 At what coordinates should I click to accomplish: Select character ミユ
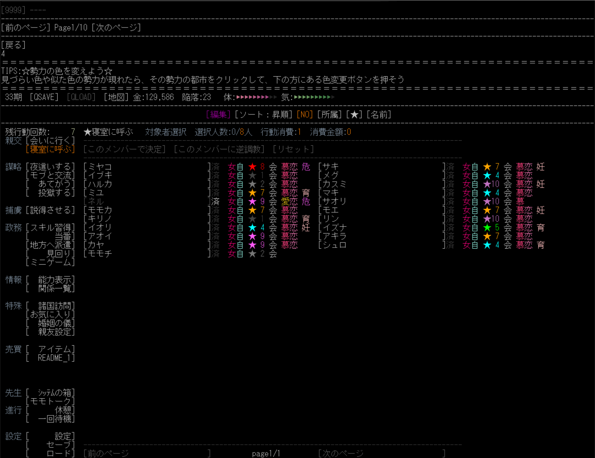(x=147, y=193)
